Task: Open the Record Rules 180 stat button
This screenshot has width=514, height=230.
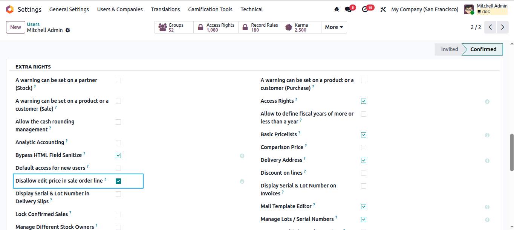Action: click(x=260, y=27)
